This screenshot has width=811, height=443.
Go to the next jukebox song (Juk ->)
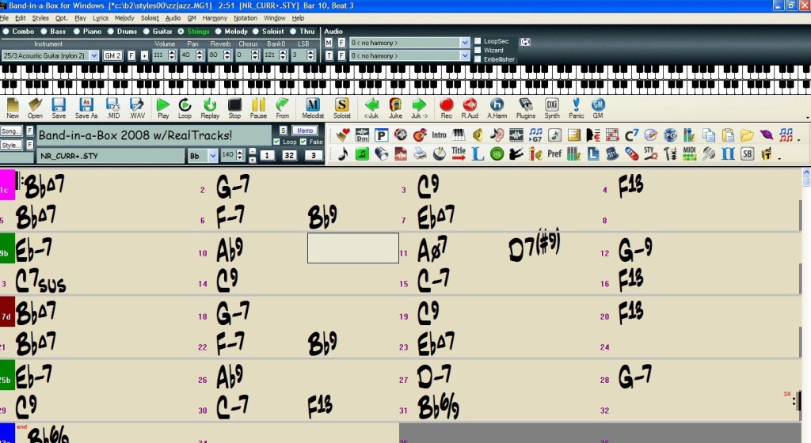(x=419, y=108)
